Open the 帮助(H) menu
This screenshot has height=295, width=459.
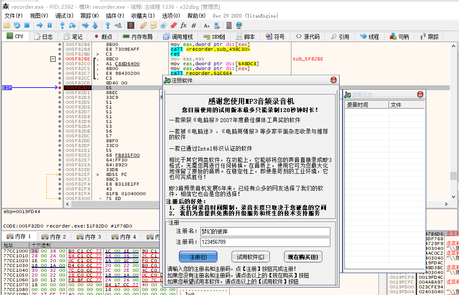click(x=196, y=16)
